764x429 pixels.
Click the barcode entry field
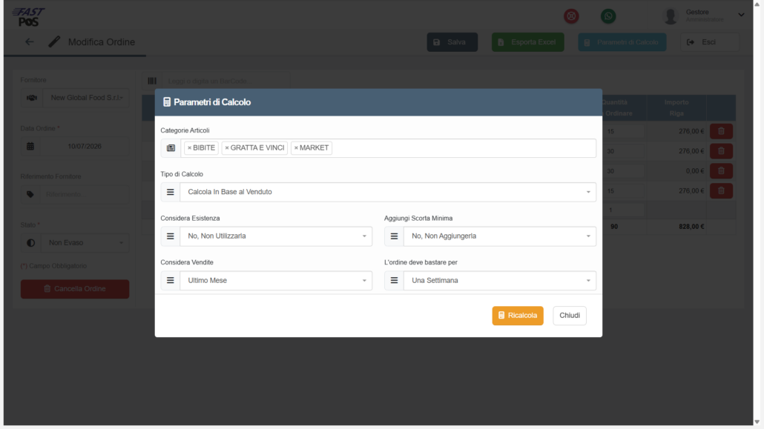tap(225, 81)
